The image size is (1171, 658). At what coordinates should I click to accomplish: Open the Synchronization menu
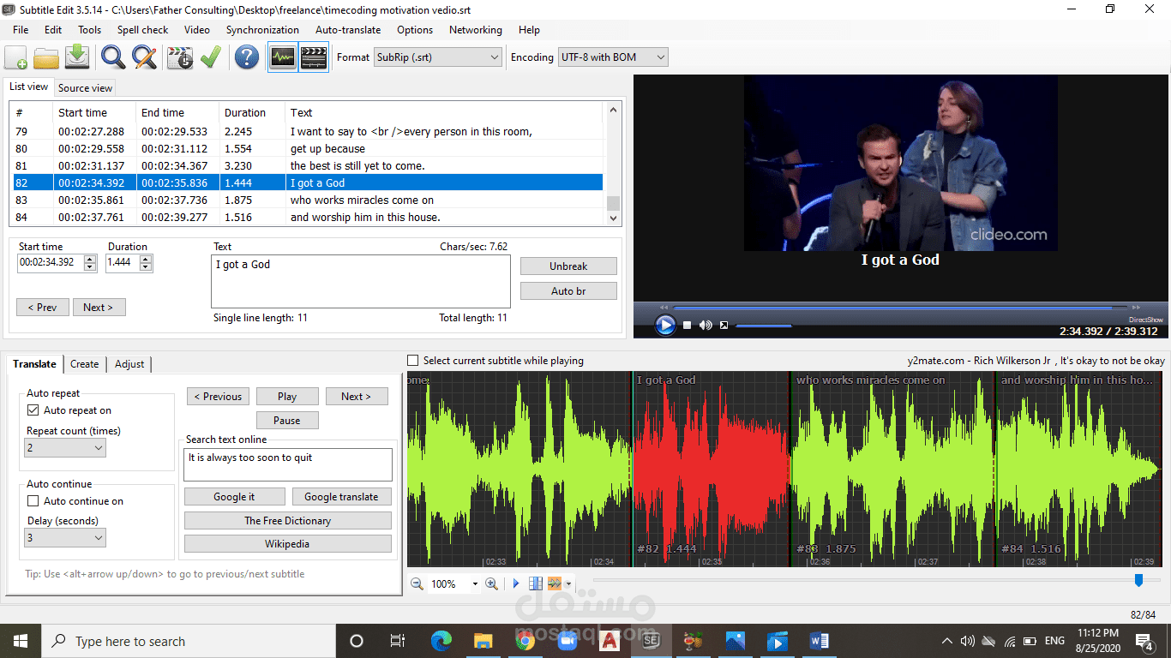pyautogui.click(x=262, y=29)
